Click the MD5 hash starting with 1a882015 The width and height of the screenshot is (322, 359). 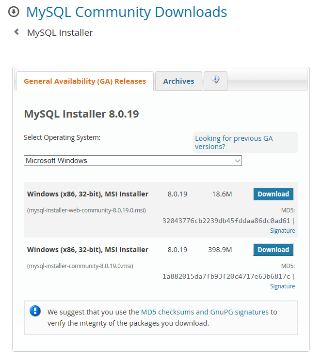coord(226,276)
